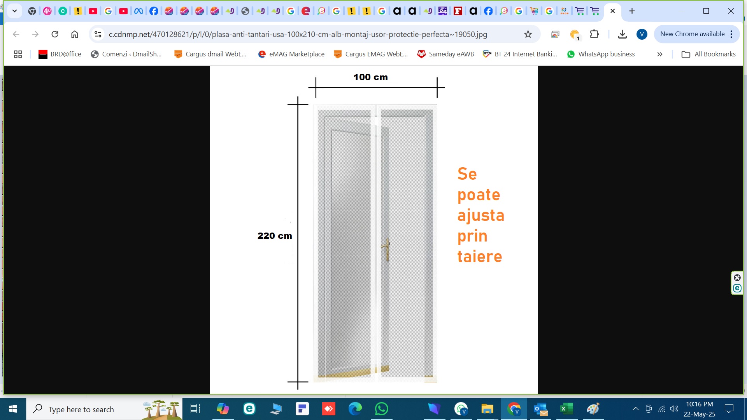Screen dimensions: 747x420
Task: Open WhatsApp business bookmark
Action: pyautogui.click(x=601, y=54)
